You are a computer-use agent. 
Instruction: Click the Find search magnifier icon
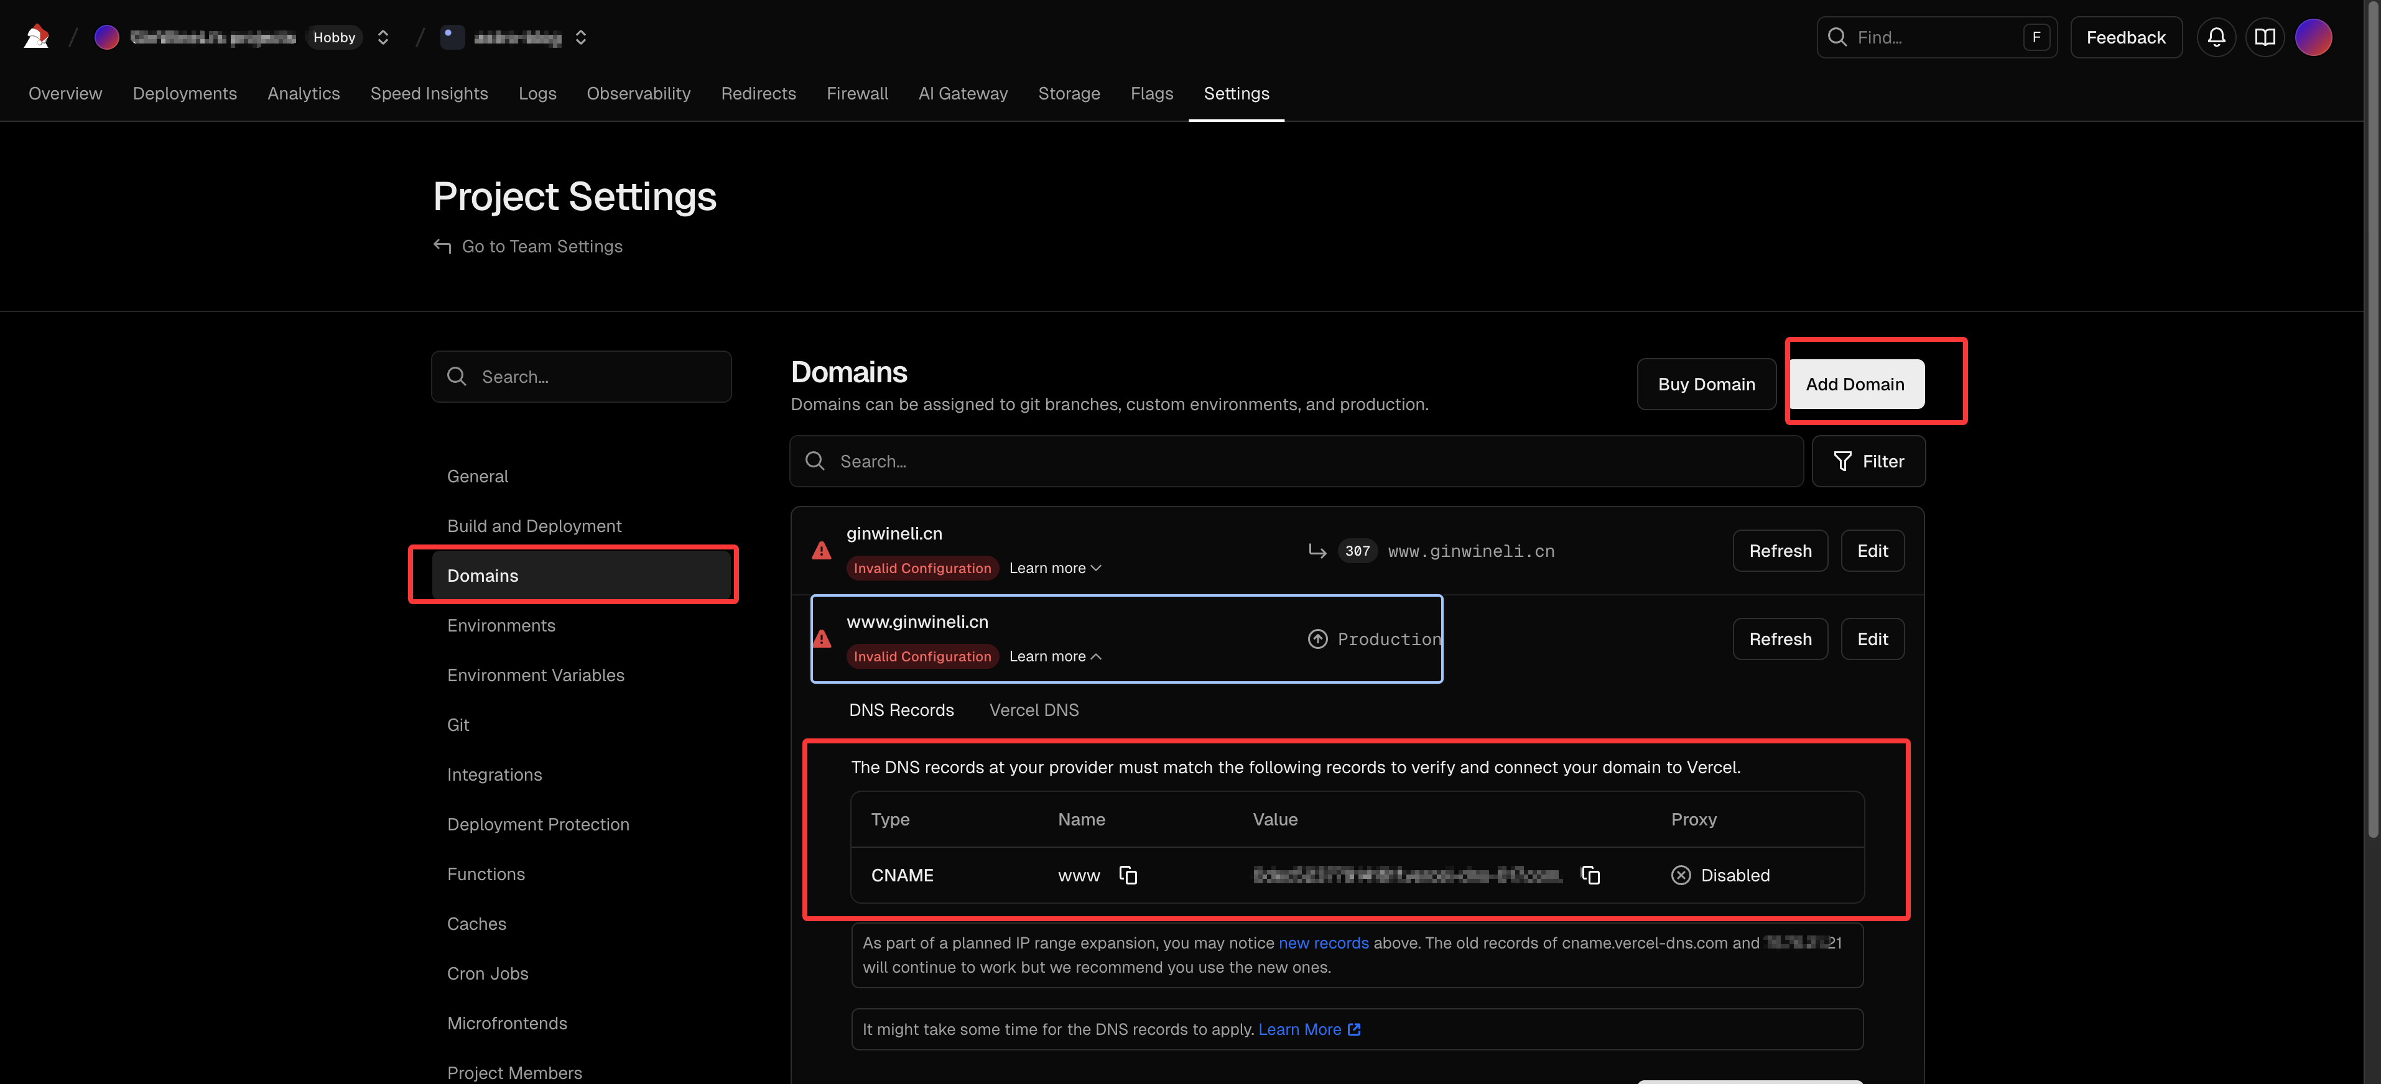click(x=1837, y=37)
